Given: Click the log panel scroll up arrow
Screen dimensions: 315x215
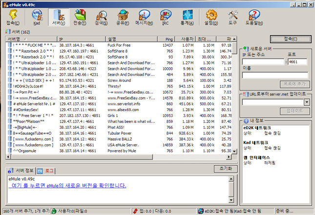Looking at the screenshot, I should (231, 179).
